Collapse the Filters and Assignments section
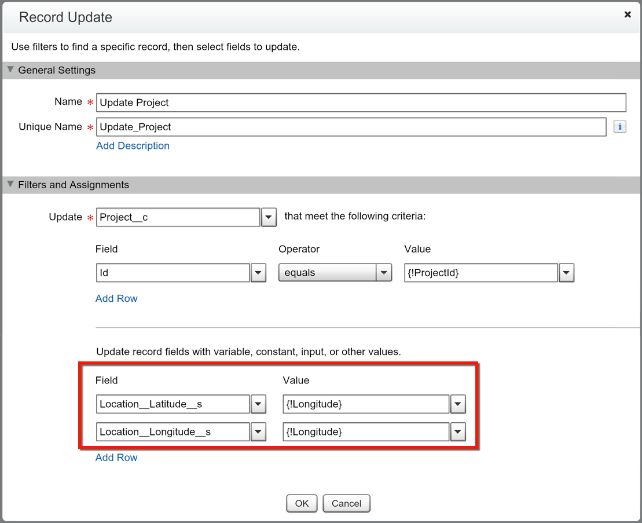The image size is (642, 523). pos(10,185)
